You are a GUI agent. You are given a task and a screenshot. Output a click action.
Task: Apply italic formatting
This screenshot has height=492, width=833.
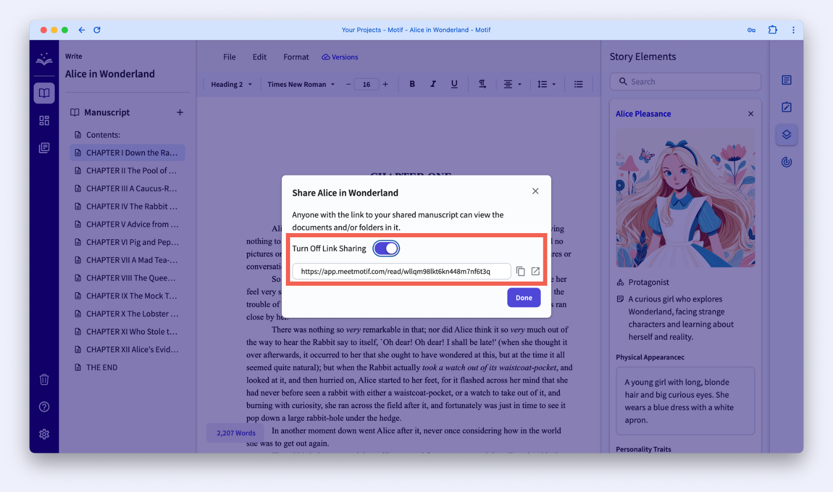coord(433,84)
